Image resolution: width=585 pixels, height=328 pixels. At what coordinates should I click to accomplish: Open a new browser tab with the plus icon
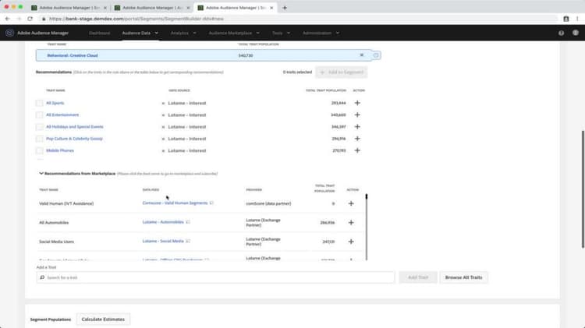click(x=285, y=8)
